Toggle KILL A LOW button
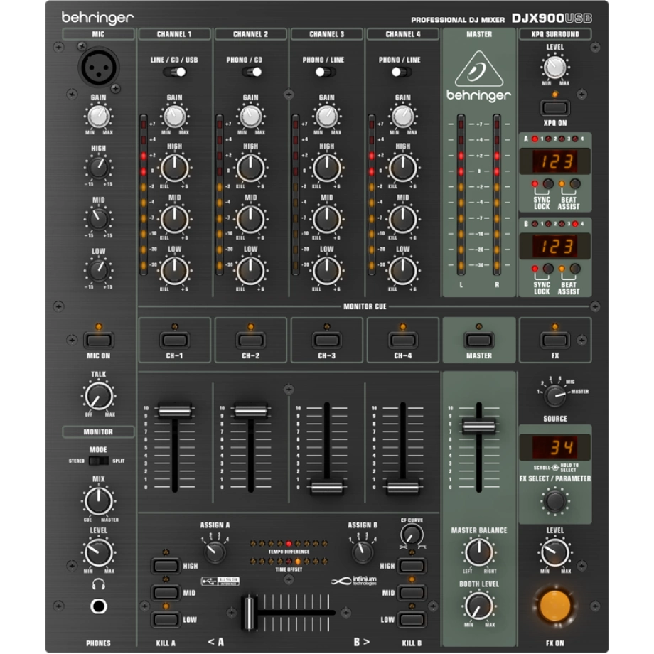654x654 pixels. [x=166, y=619]
